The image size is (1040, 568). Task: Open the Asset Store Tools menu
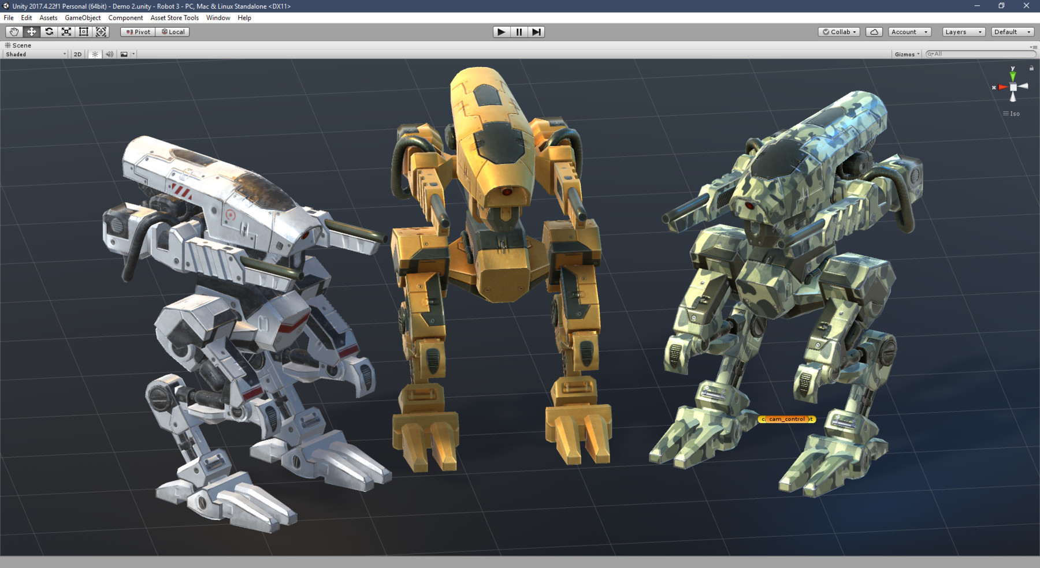coord(174,18)
